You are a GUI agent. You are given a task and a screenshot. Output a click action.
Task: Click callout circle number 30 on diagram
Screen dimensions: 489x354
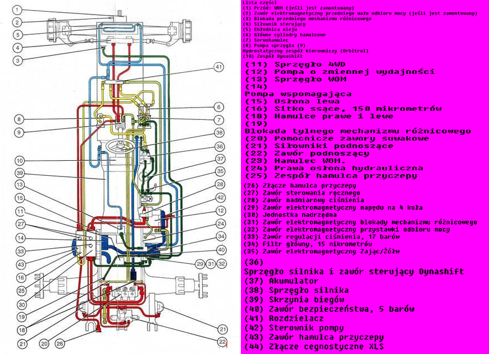(x=21, y=305)
